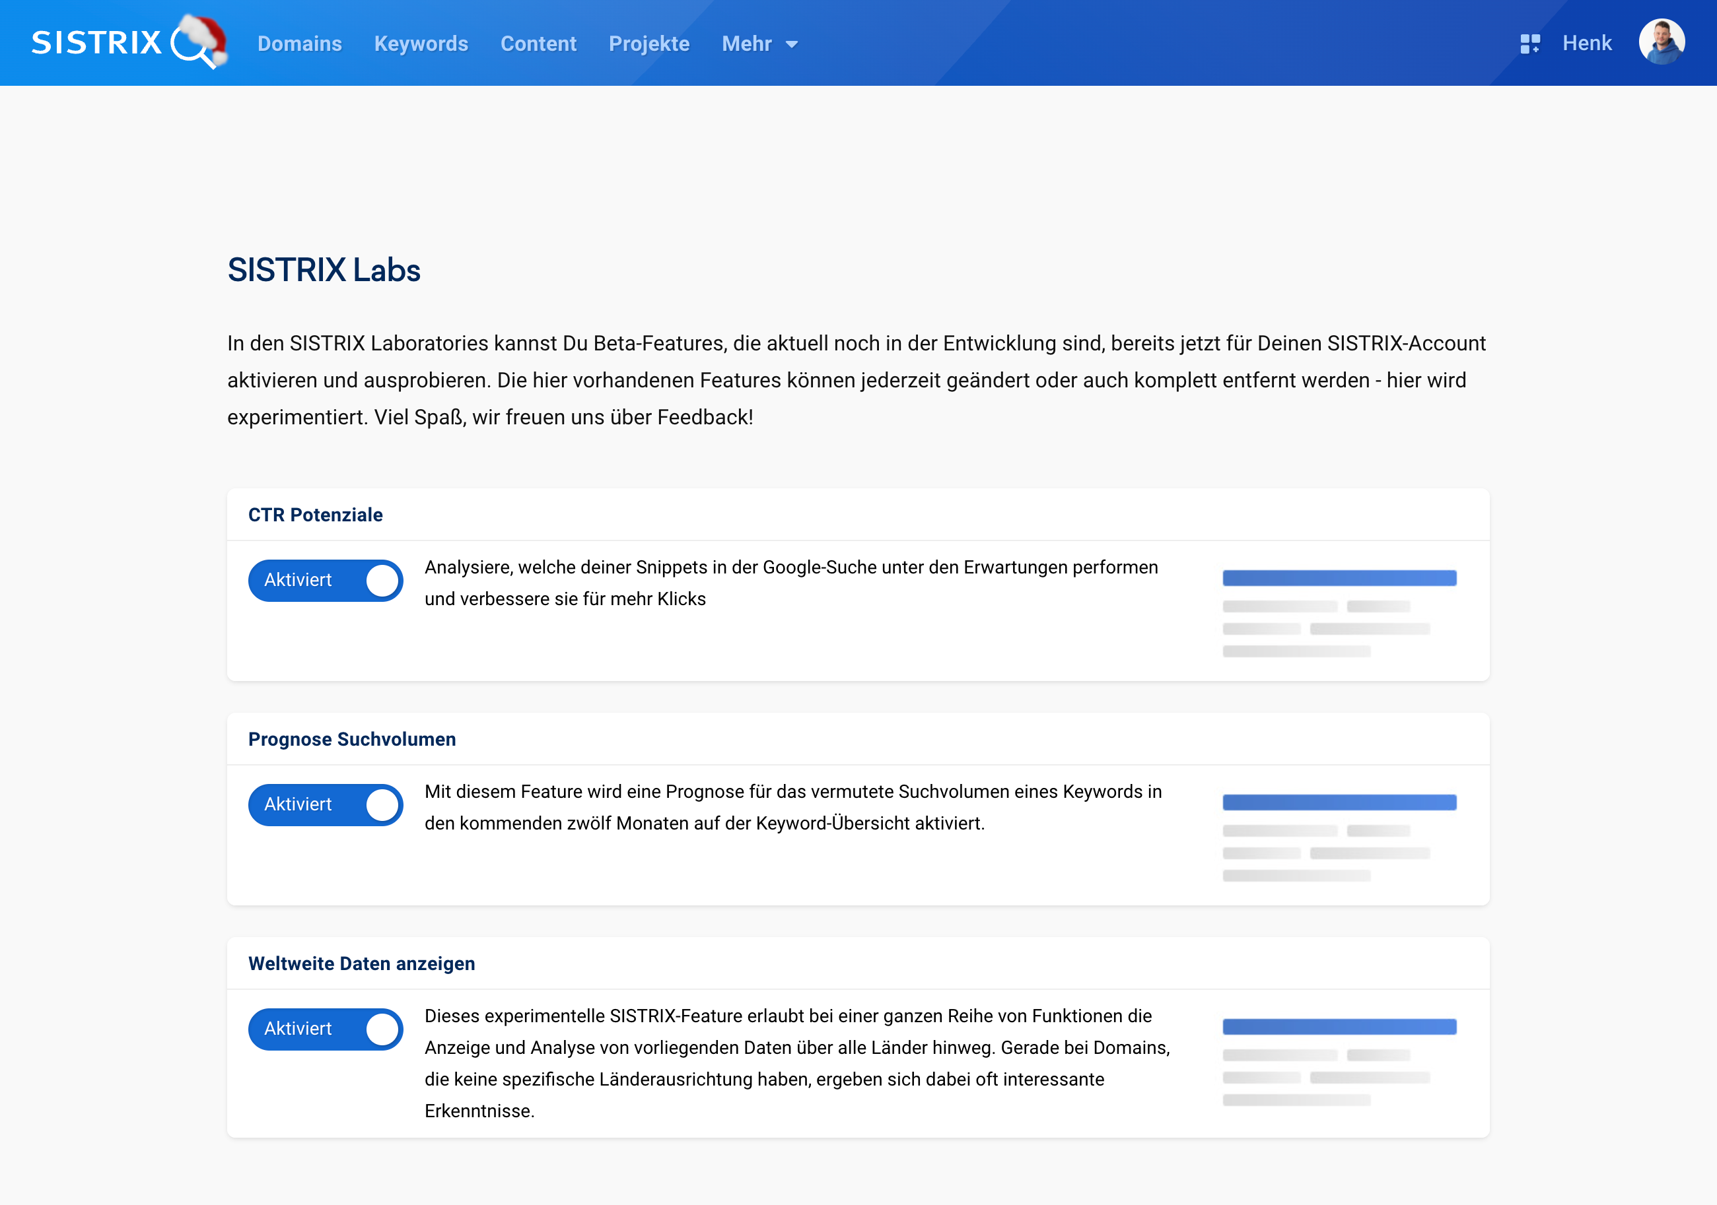
Task: Open the Domains menu item
Action: coord(299,44)
